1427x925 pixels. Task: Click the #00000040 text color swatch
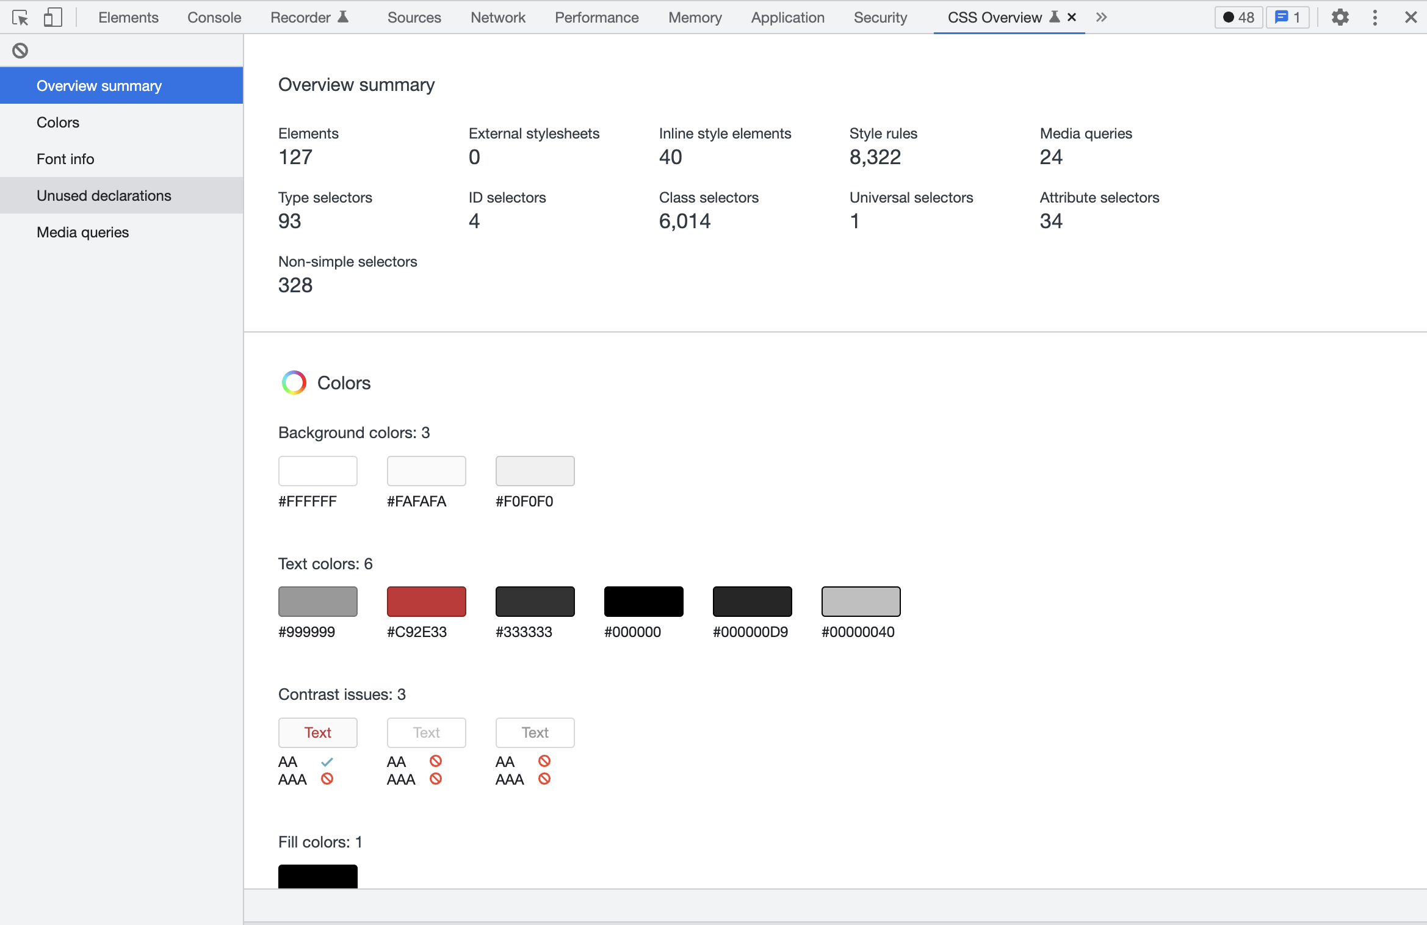click(861, 602)
